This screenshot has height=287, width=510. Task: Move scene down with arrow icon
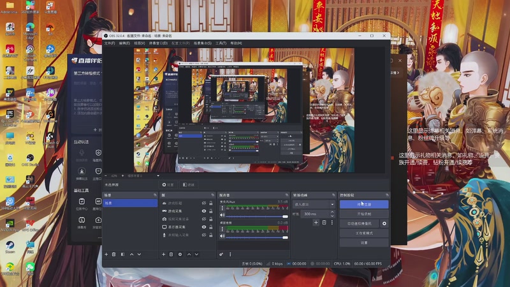point(139,254)
